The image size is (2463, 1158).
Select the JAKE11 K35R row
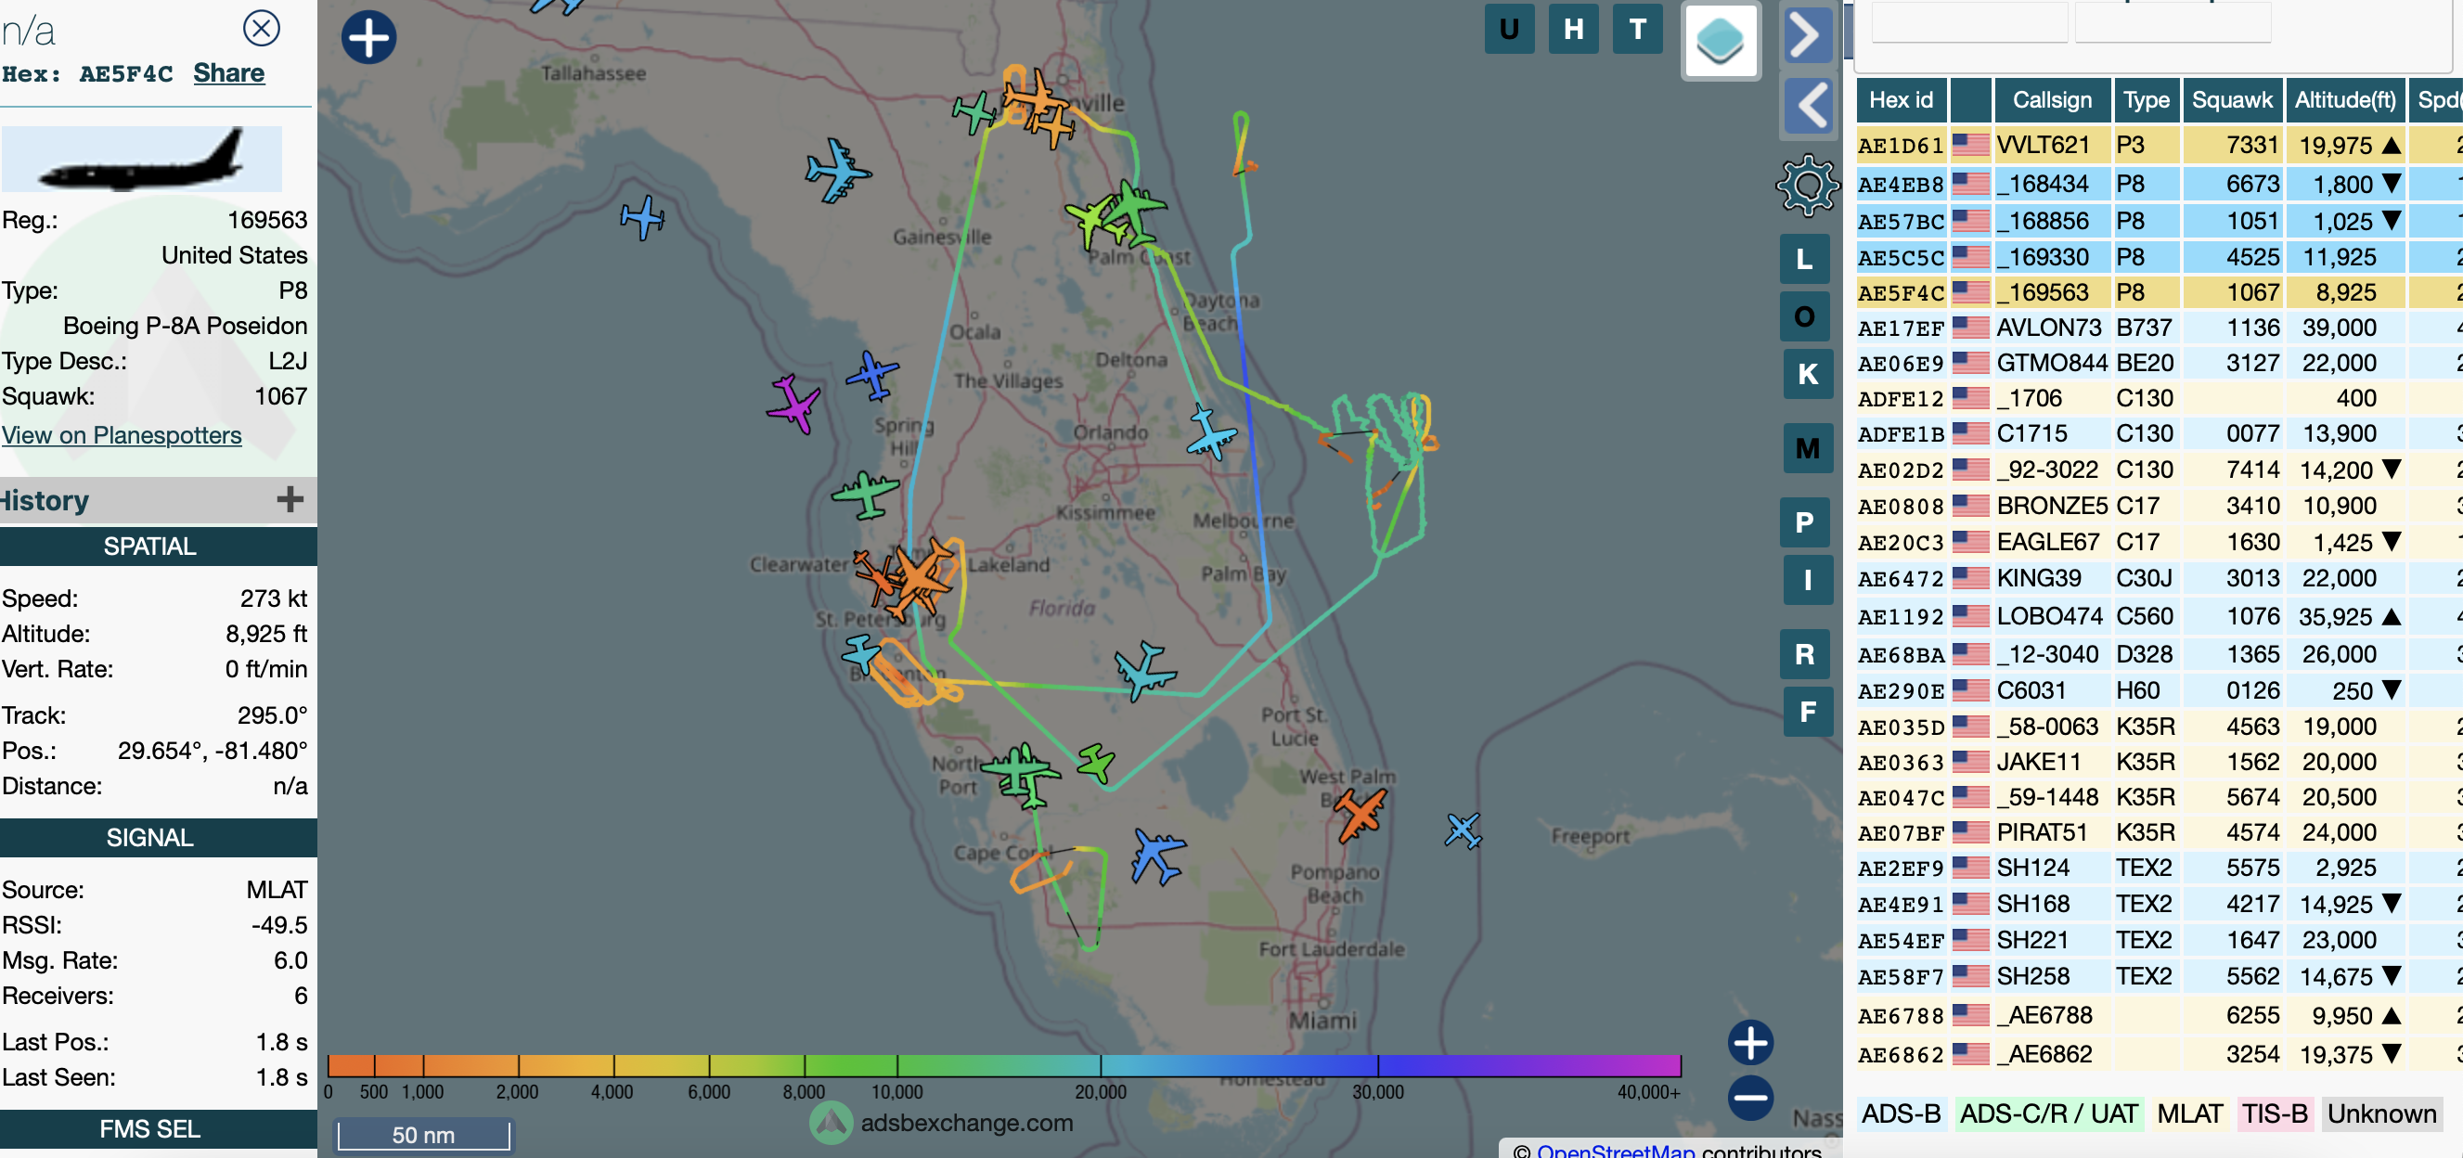point(2159,762)
